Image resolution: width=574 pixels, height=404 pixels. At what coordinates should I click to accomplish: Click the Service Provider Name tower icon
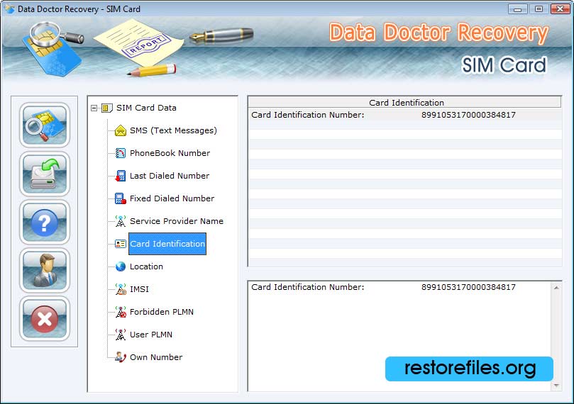[x=121, y=221]
